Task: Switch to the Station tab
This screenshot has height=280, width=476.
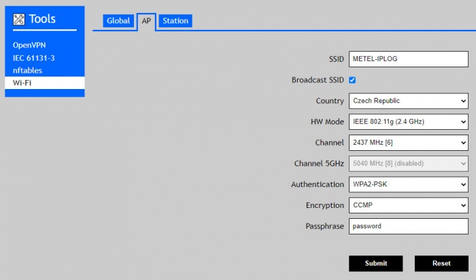Action: tap(175, 21)
